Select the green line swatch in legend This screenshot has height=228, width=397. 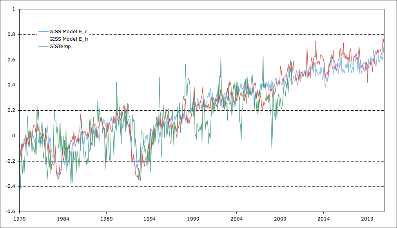[43, 46]
